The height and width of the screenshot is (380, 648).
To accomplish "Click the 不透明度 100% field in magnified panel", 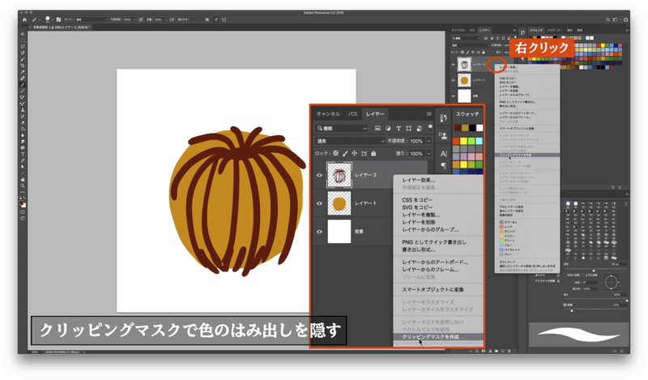I will pos(416,141).
